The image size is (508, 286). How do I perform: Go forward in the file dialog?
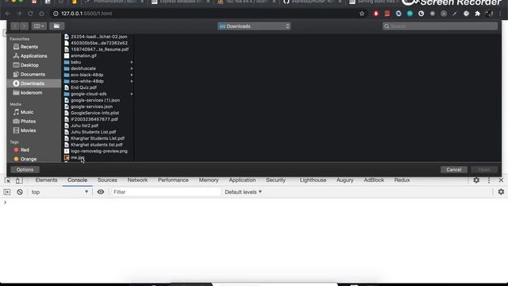click(x=24, y=26)
